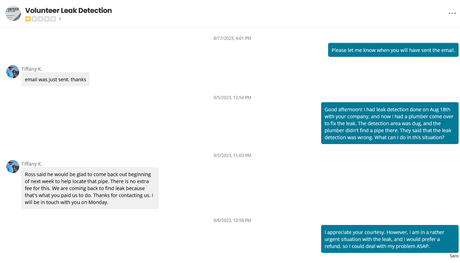Click the first yellow rating star

point(28,19)
